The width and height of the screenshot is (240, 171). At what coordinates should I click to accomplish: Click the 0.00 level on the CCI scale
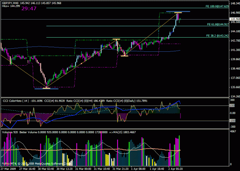tap(233, 113)
